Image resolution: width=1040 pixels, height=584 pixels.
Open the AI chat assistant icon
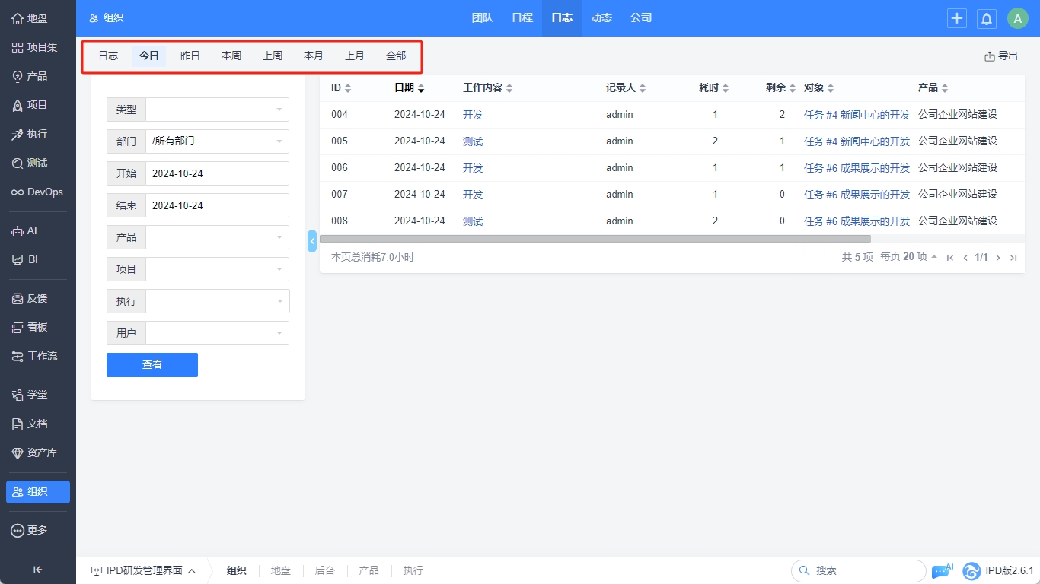[941, 571]
